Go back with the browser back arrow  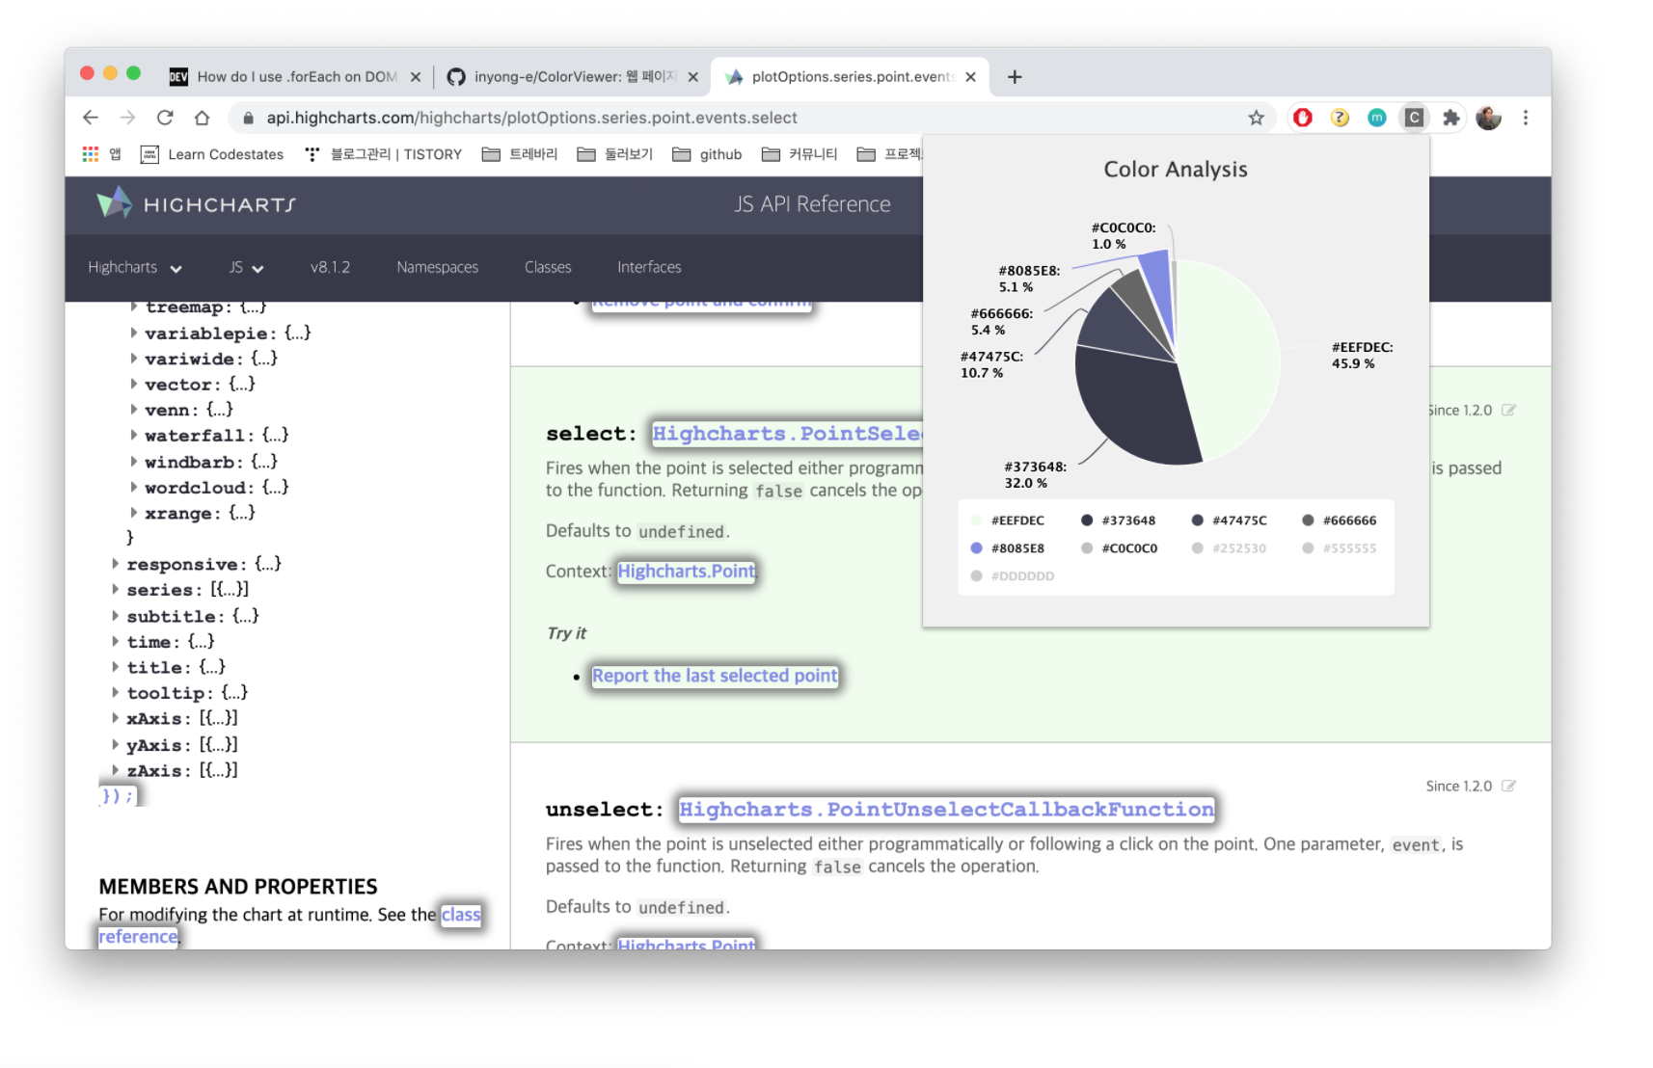click(x=91, y=118)
